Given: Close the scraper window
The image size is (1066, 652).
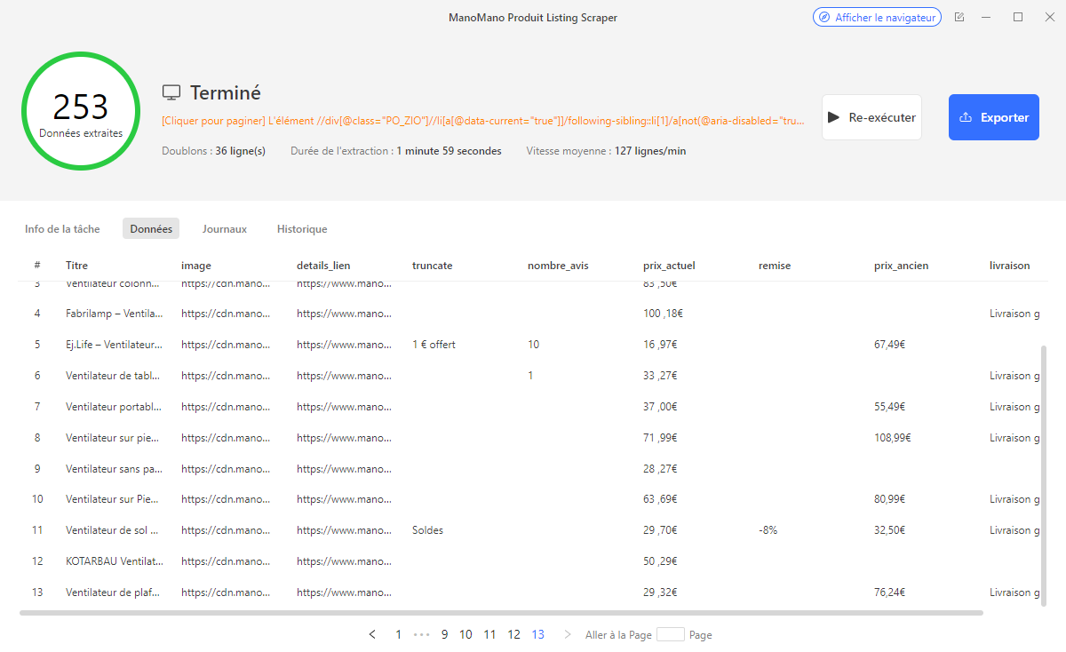Looking at the screenshot, I should 1049,17.
